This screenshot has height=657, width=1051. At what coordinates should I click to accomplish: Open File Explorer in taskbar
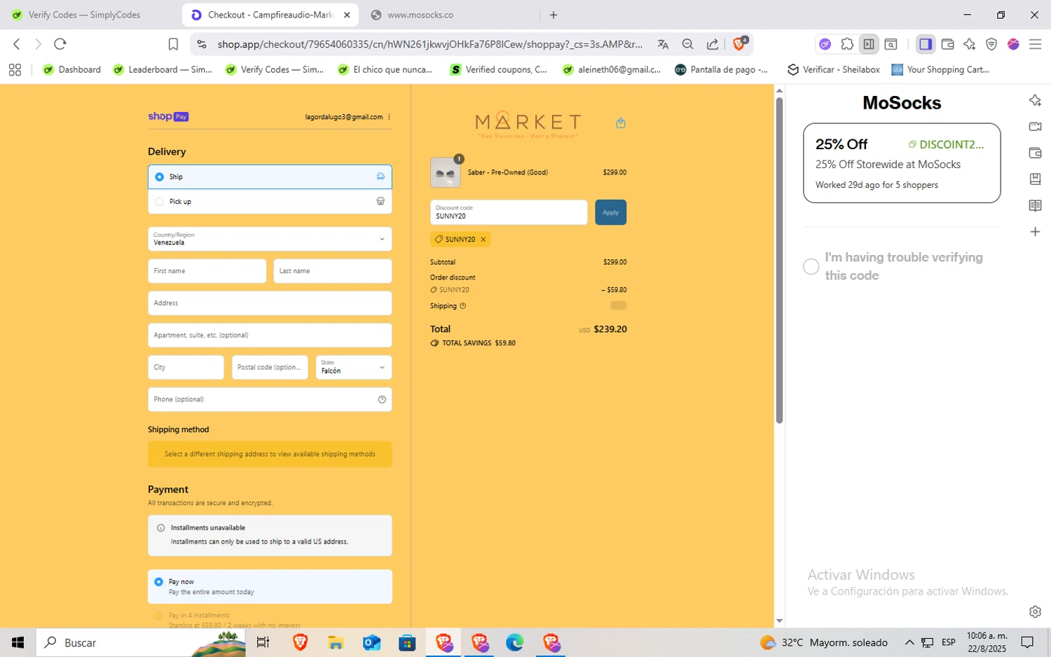click(336, 642)
